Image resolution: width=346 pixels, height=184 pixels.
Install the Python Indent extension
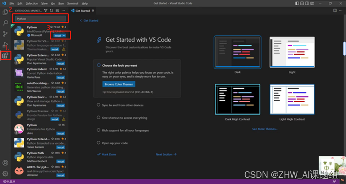pyautogui.click(x=60, y=77)
